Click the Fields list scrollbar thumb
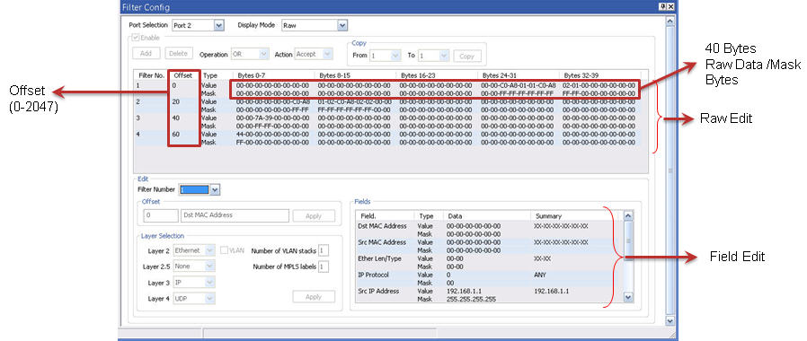This screenshot has width=807, height=341. coord(628,240)
